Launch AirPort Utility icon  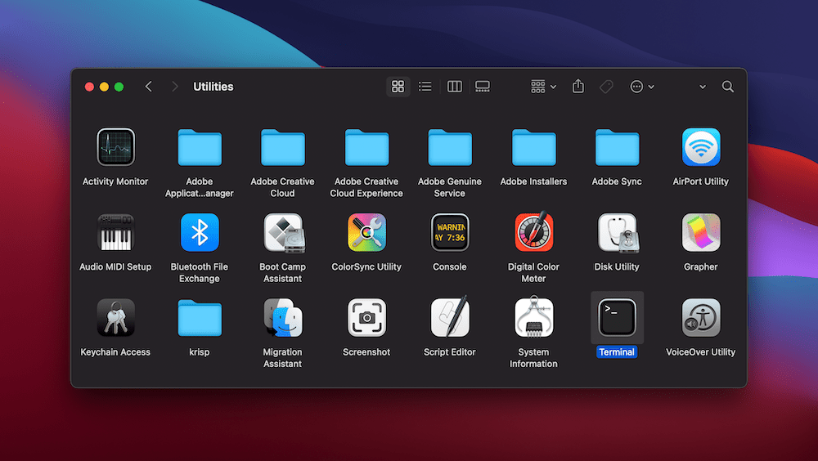click(701, 147)
